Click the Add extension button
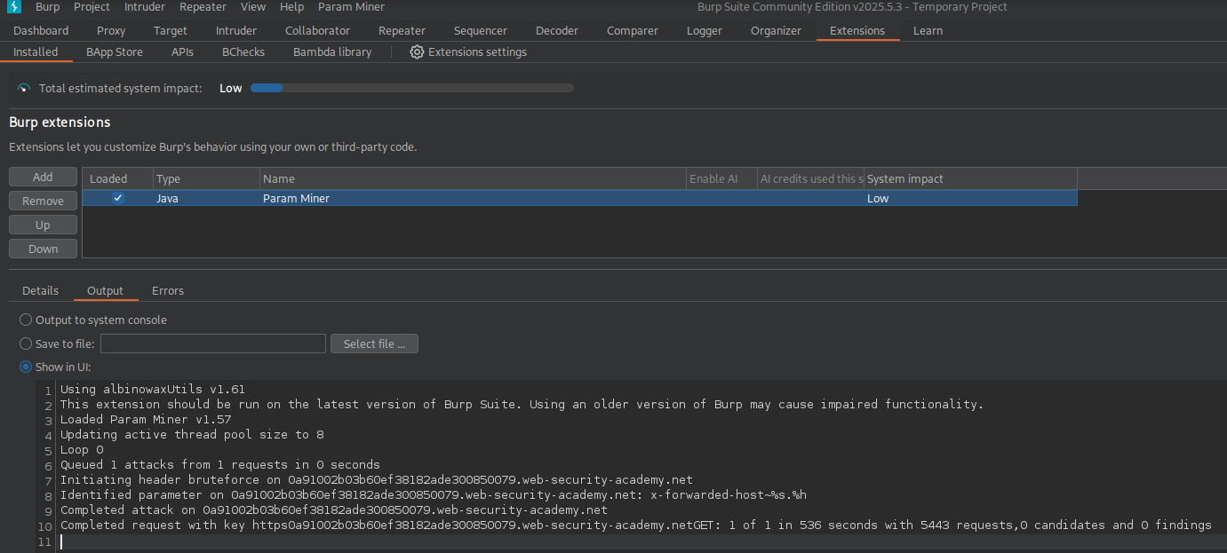Viewport: 1227px width, 553px height. point(43,178)
